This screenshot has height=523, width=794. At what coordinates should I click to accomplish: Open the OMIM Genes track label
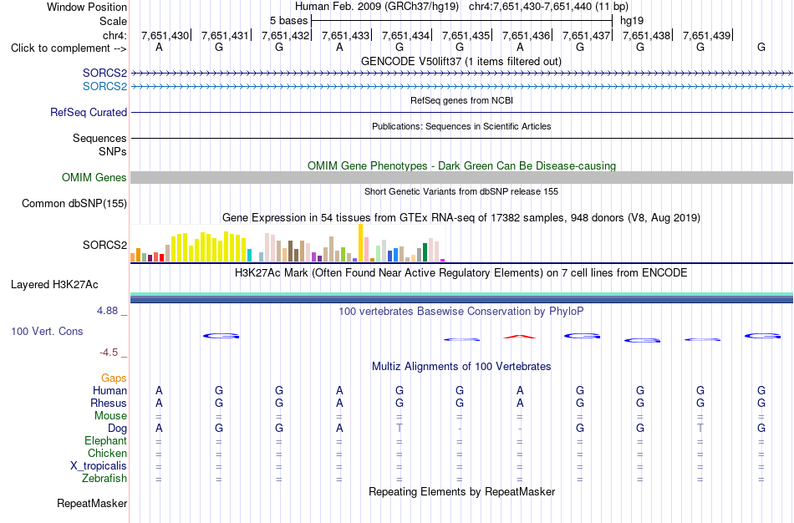click(x=94, y=178)
